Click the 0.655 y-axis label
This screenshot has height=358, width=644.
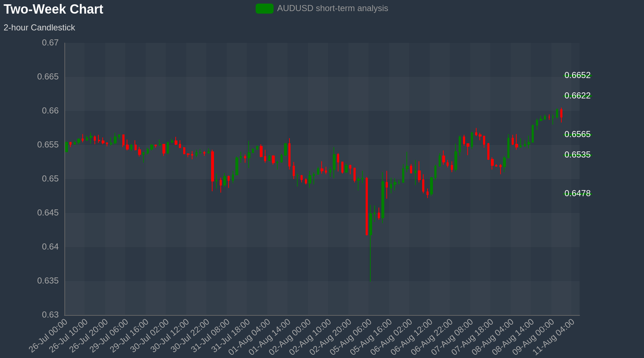[x=48, y=145]
